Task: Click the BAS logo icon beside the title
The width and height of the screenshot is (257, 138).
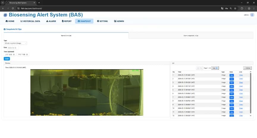Action: pyautogui.click(x=5, y=15)
